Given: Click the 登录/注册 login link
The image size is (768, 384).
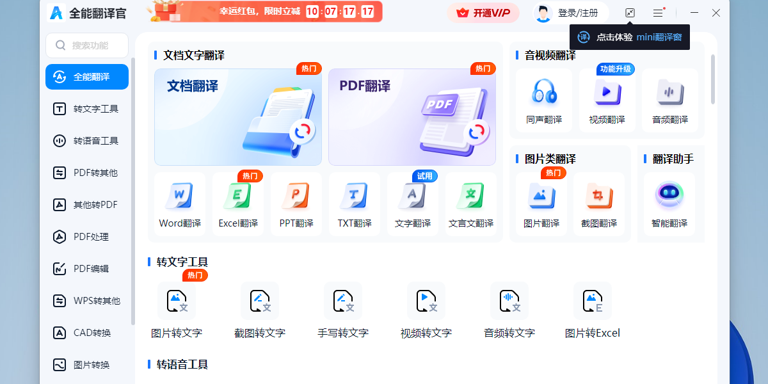Looking at the screenshot, I should pos(578,13).
